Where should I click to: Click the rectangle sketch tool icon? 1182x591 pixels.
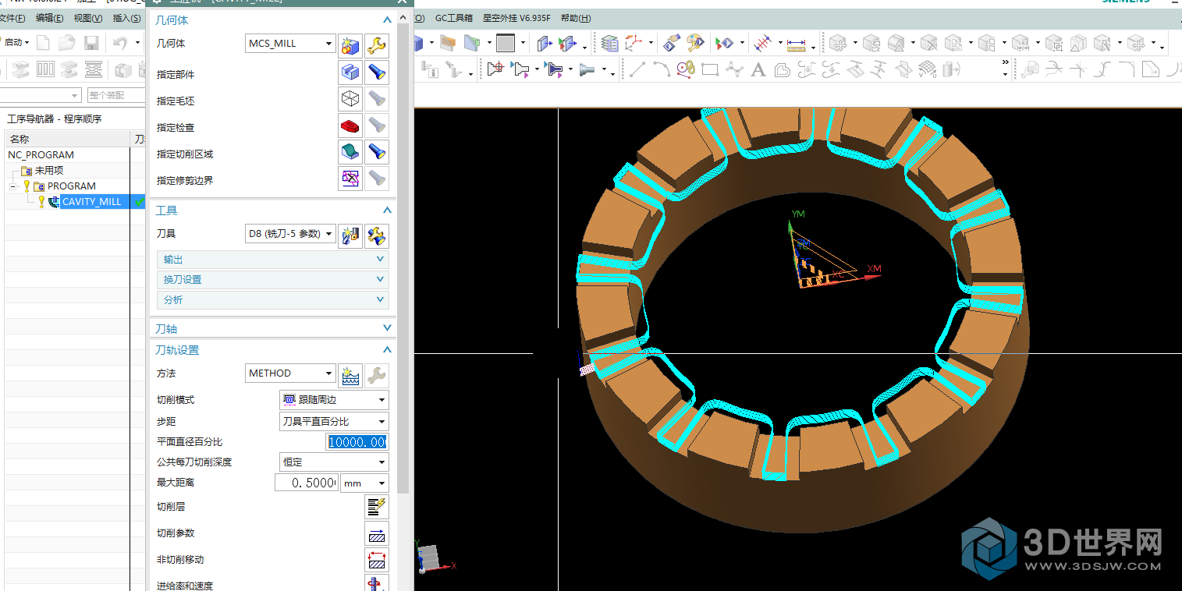(x=709, y=70)
